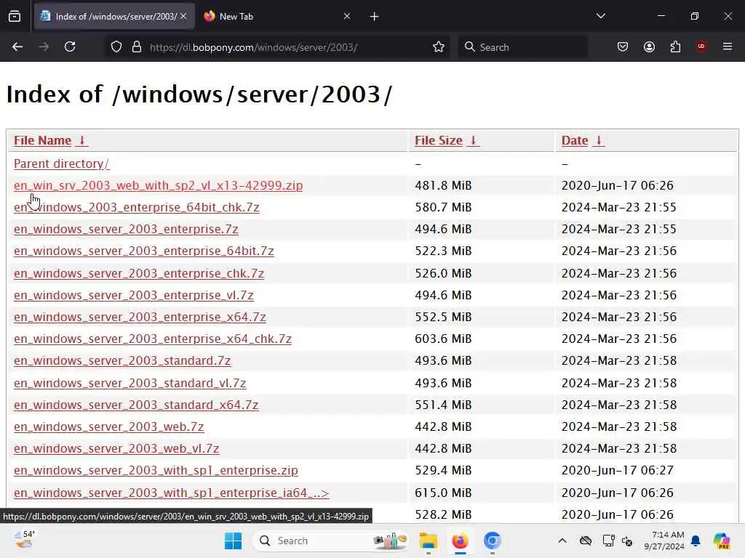View site security padlock info
This screenshot has width=745, height=558.
pyautogui.click(x=137, y=47)
